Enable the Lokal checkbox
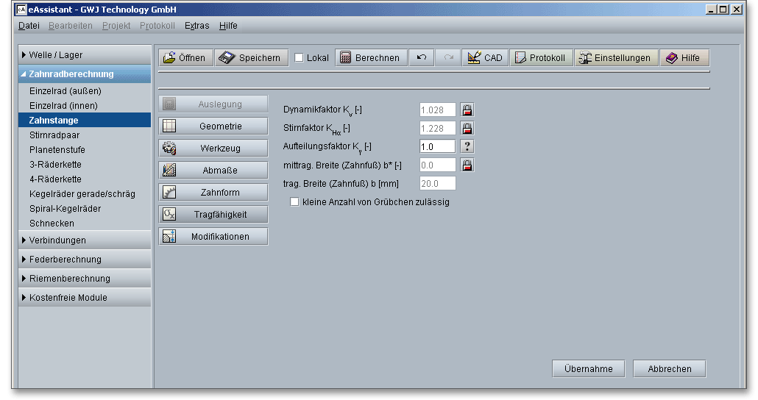This screenshot has height=400, width=758. tap(299, 57)
